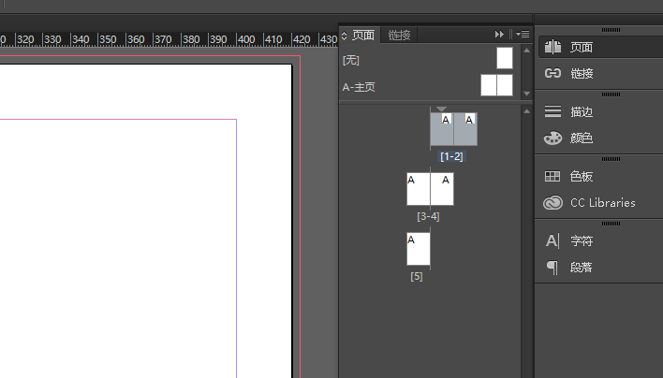Open the CC Libraries cloud icon
This screenshot has height=378, width=663.
pos(552,203)
